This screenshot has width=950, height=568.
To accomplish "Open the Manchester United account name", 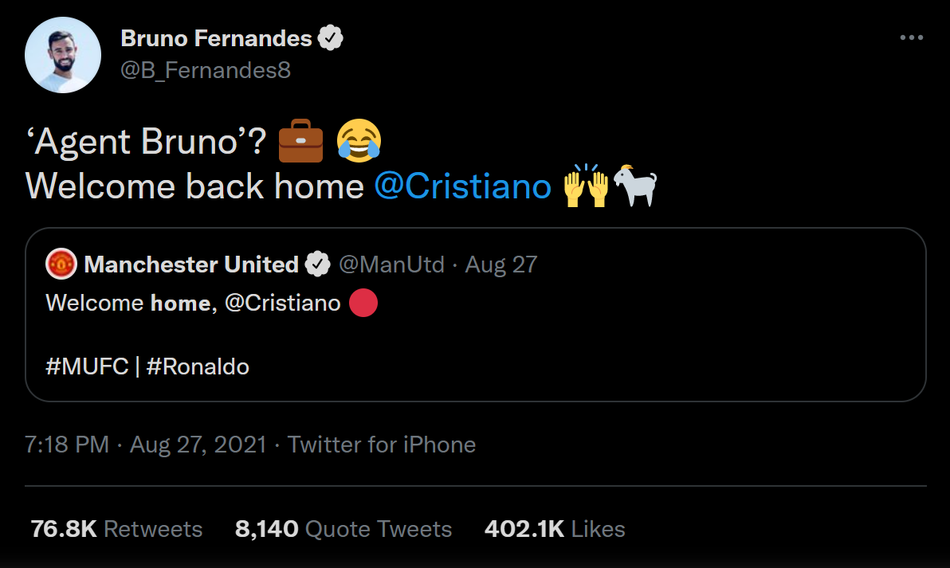I will coord(191,264).
